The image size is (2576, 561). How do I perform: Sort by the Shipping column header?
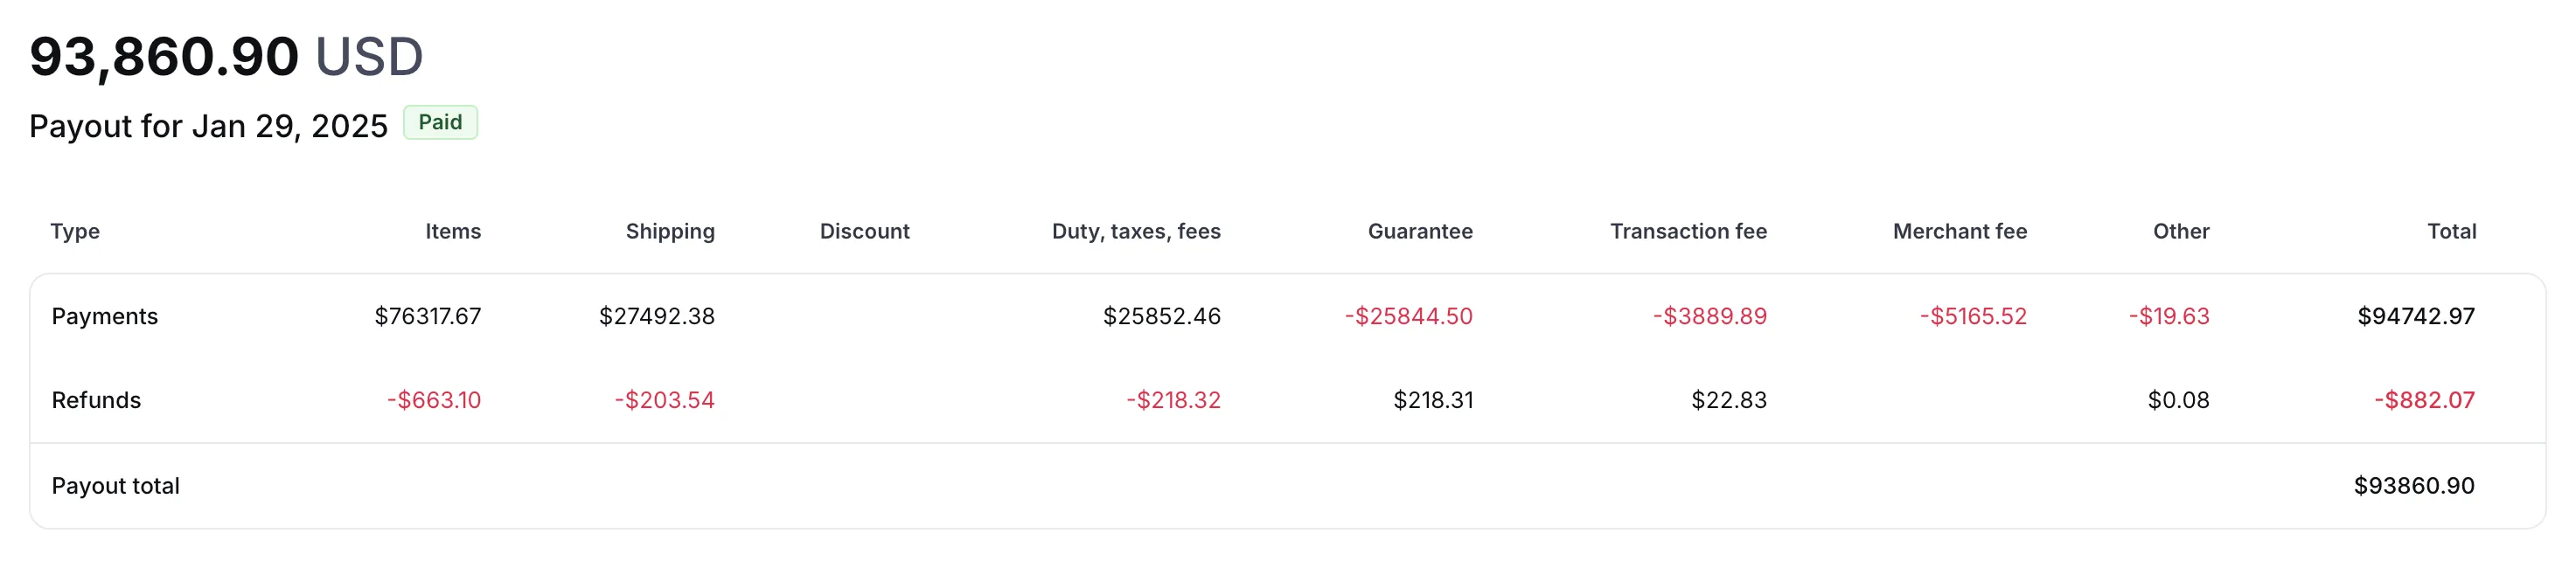point(669,231)
